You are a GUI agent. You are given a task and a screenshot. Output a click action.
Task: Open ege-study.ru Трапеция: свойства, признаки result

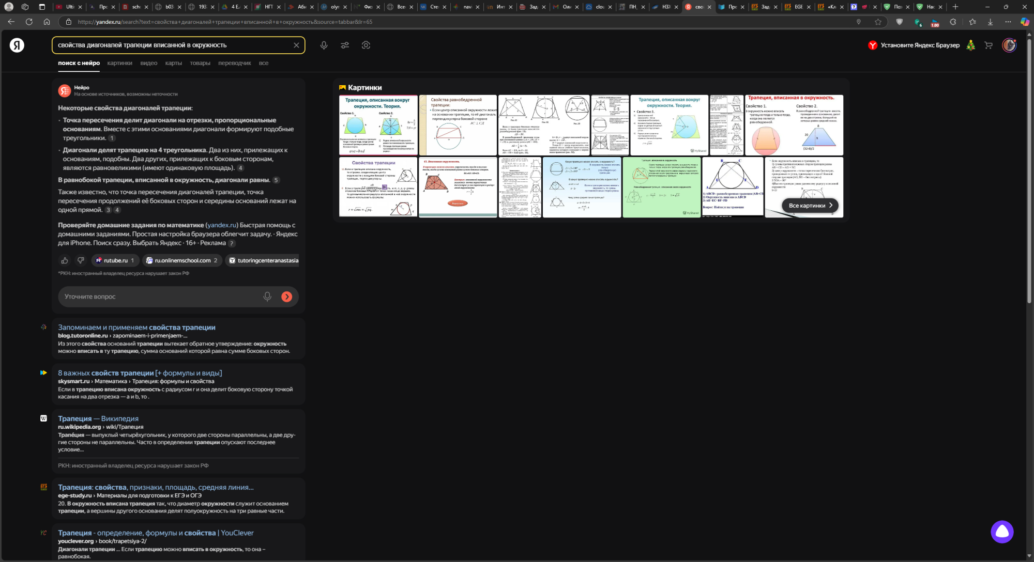coord(156,487)
